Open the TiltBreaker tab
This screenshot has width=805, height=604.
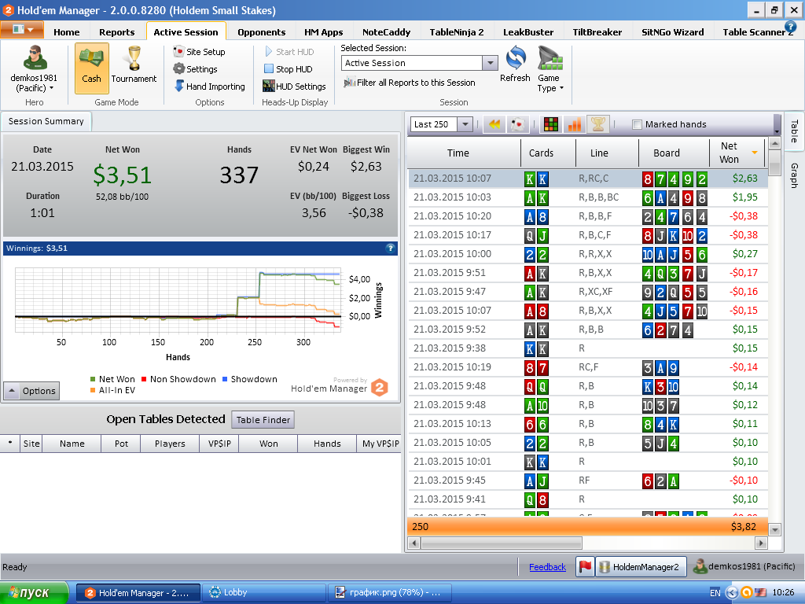coord(597,31)
